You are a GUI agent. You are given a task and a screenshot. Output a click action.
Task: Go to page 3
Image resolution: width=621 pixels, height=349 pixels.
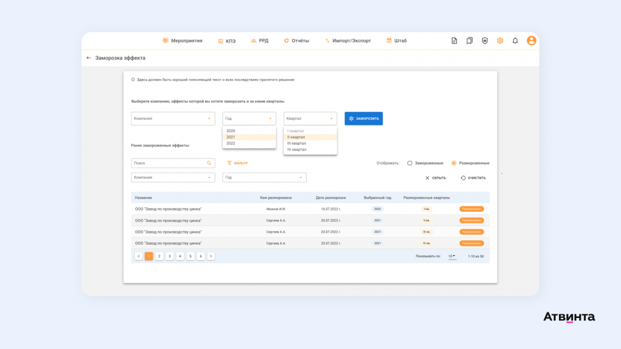coord(170,256)
